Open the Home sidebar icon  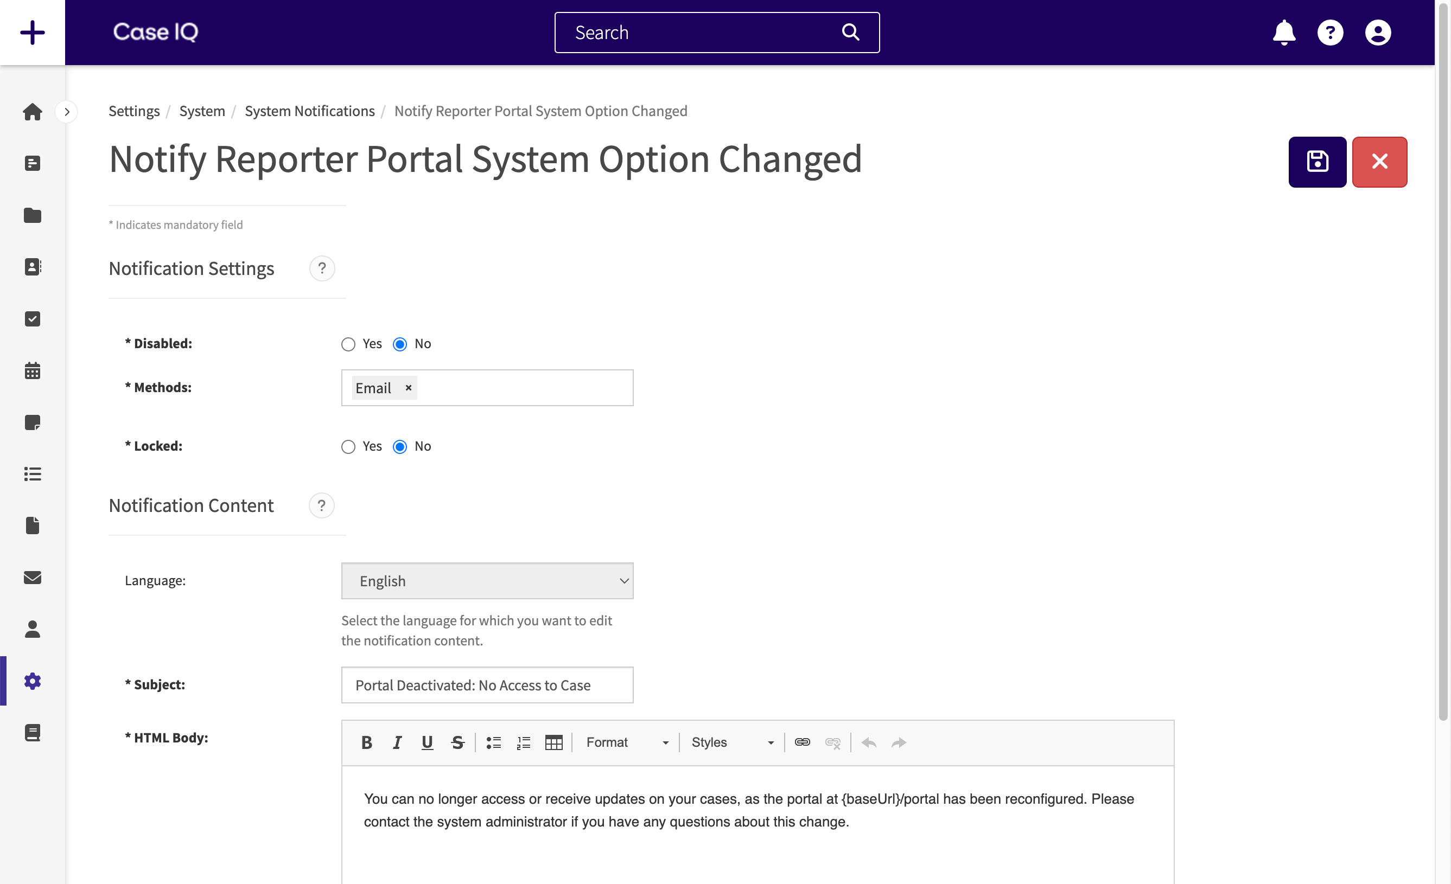click(33, 112)
